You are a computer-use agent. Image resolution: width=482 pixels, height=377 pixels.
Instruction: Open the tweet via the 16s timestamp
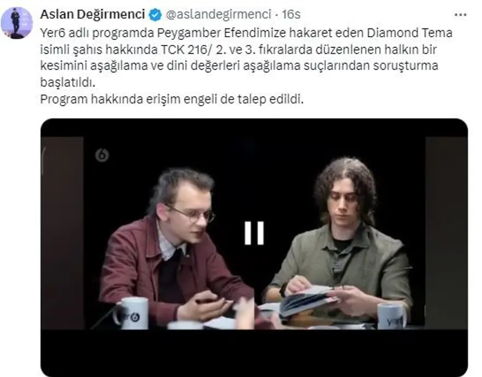(291, 14)
